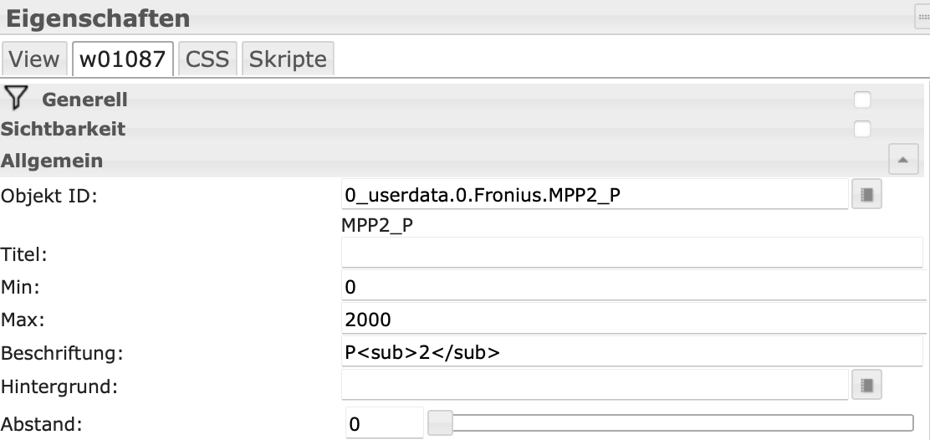
Task: Collapse the Allgemein section with arrow button
Action: [902, 160]
